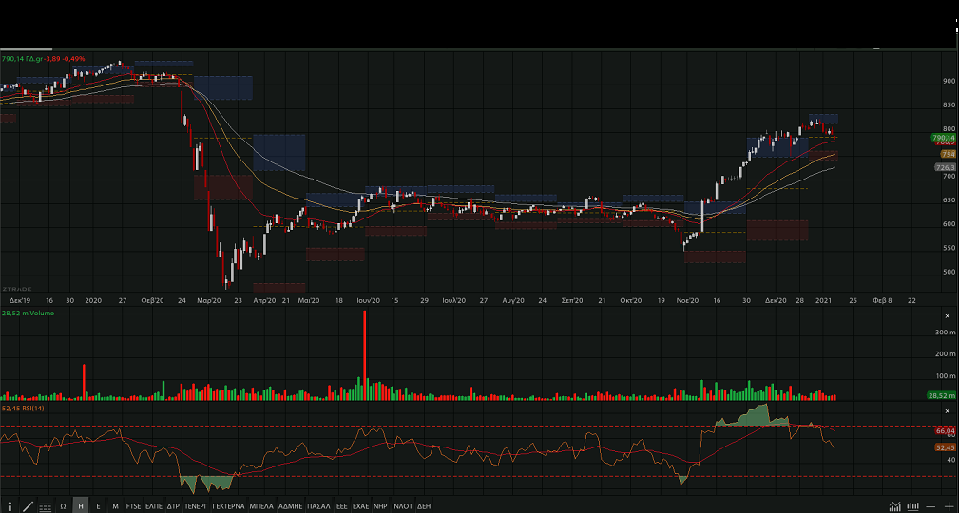Click the orange 52,45 RSI tag
The width and height of the screenshot is (959, 513).
[x=945, y=447]
